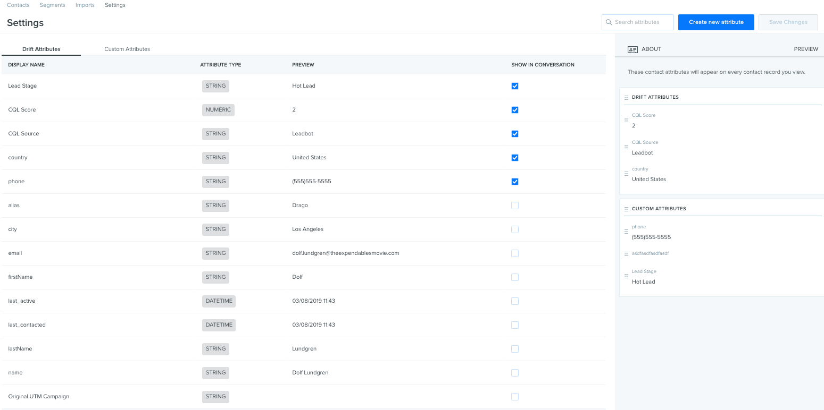Click the Los Angeles preview value

click(x=308, y=229)
